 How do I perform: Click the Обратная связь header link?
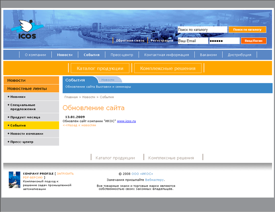click(129, 41)
